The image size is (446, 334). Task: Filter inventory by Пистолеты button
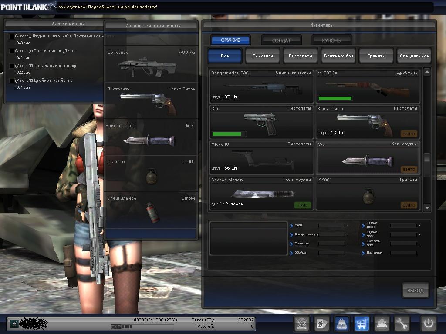pos(301,56)
